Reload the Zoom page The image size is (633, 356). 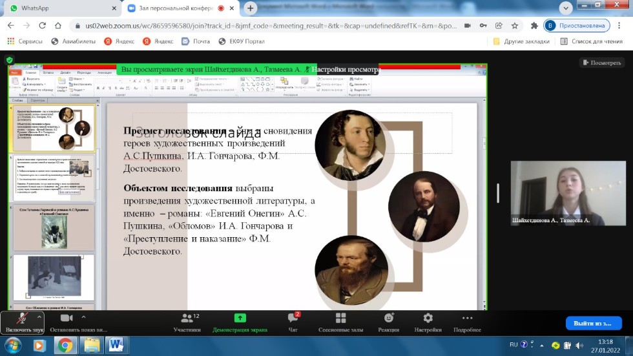point(43,25)
